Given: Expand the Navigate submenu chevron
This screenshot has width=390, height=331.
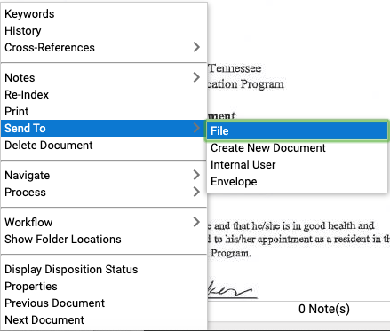Looking at the screenshot, I should (196, 175).
